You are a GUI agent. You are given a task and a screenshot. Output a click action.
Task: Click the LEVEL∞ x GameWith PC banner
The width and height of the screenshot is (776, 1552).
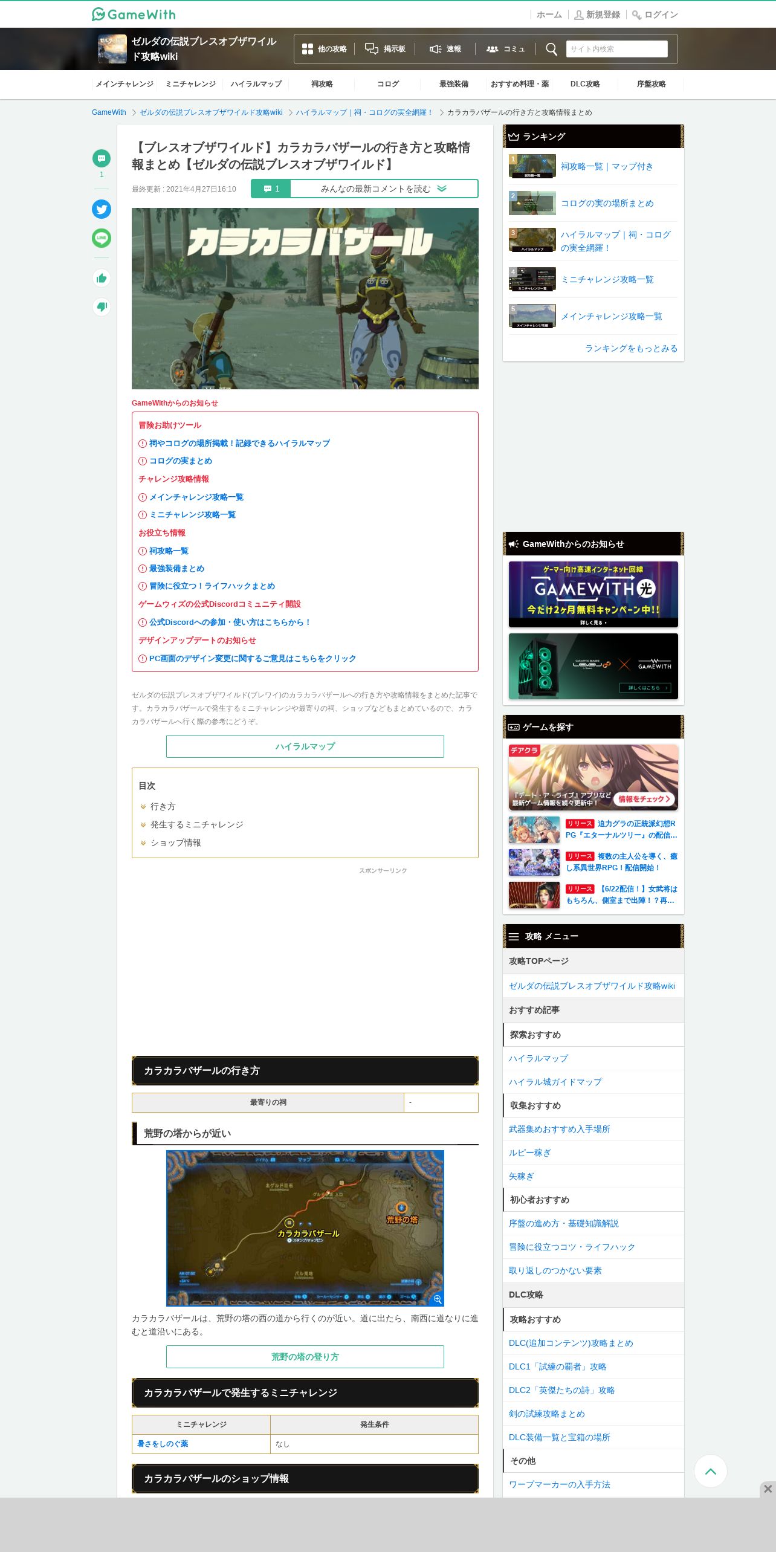pyautogui.click(x=593, y=666)
